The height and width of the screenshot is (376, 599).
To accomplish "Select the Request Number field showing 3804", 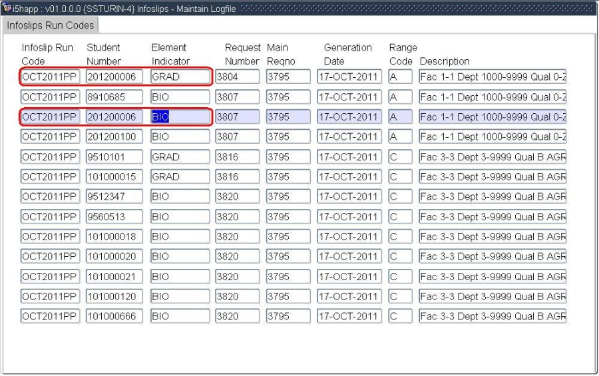I will pyautogui.click(x=237, y=77).
